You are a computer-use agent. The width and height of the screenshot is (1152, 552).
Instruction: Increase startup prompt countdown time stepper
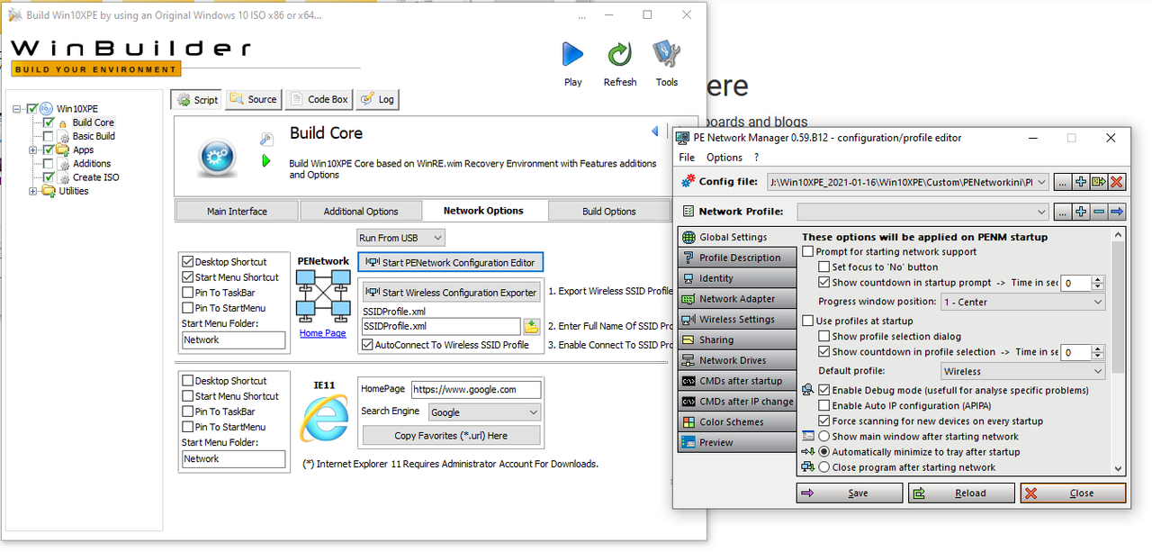pos(1098,279)
